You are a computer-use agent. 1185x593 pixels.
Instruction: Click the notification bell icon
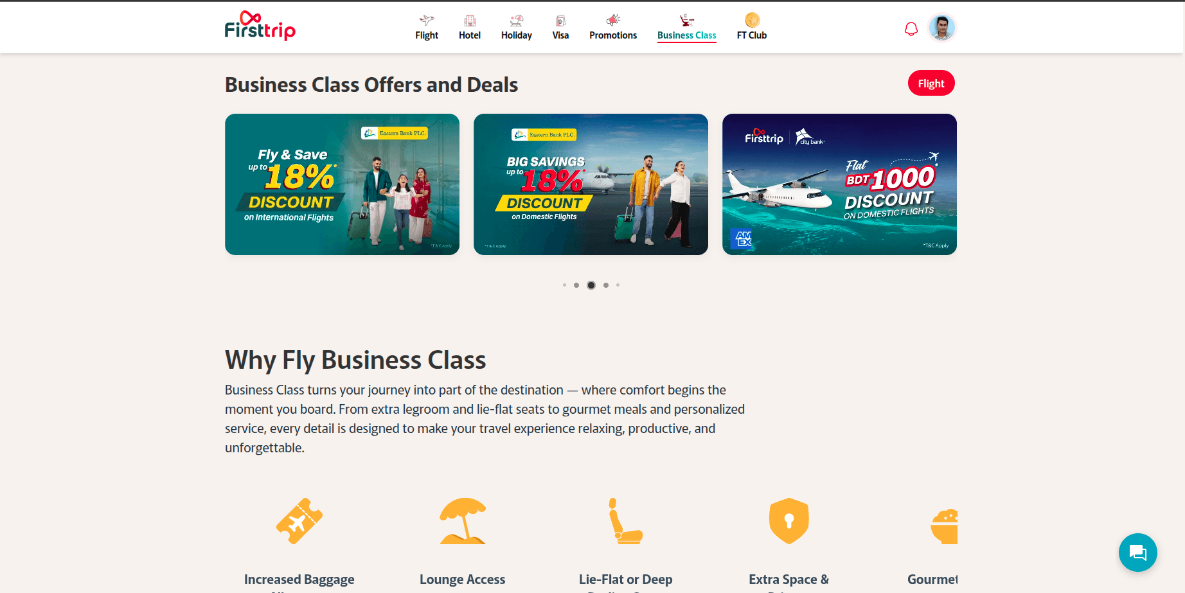pyautogui.click(x=911, y=29)
